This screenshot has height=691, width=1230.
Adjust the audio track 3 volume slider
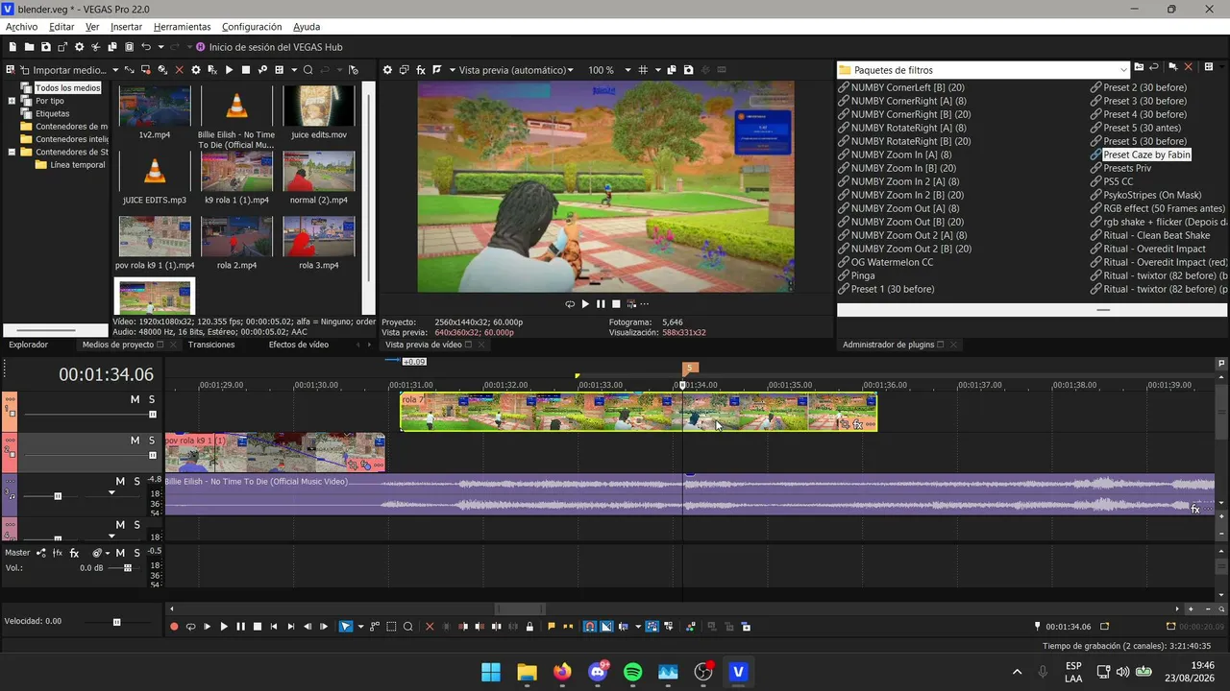coord(58,496)
